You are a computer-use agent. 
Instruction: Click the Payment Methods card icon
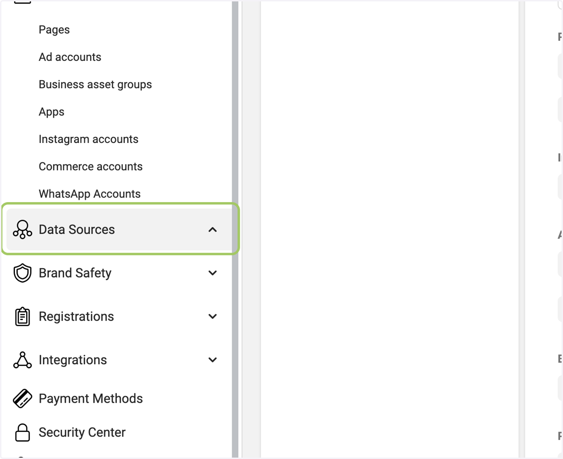(x=23, y=399)
